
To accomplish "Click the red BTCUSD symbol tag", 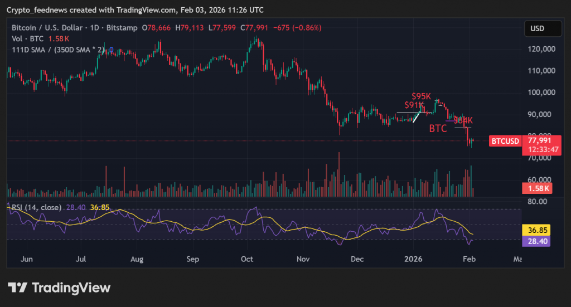I will (x=505, y=141).
